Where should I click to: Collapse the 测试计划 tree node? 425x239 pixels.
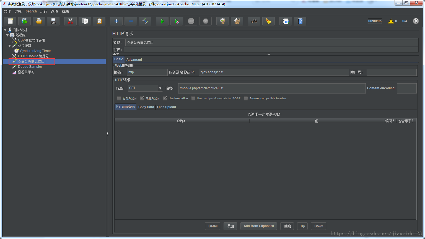click(x=5, y=30)
